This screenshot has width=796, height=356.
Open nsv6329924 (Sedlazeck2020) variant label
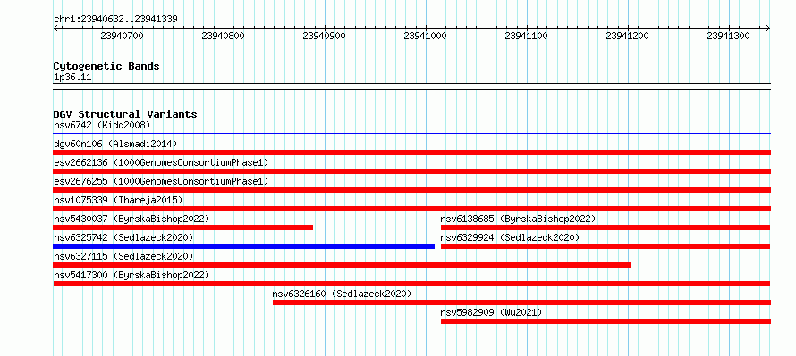[x=510, y=237]
